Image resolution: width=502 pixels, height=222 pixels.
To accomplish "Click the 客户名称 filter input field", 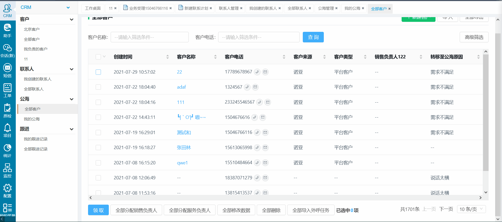I will (150, 37).
